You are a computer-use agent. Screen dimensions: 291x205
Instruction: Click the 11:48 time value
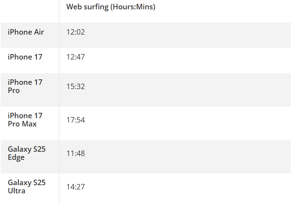75,153
